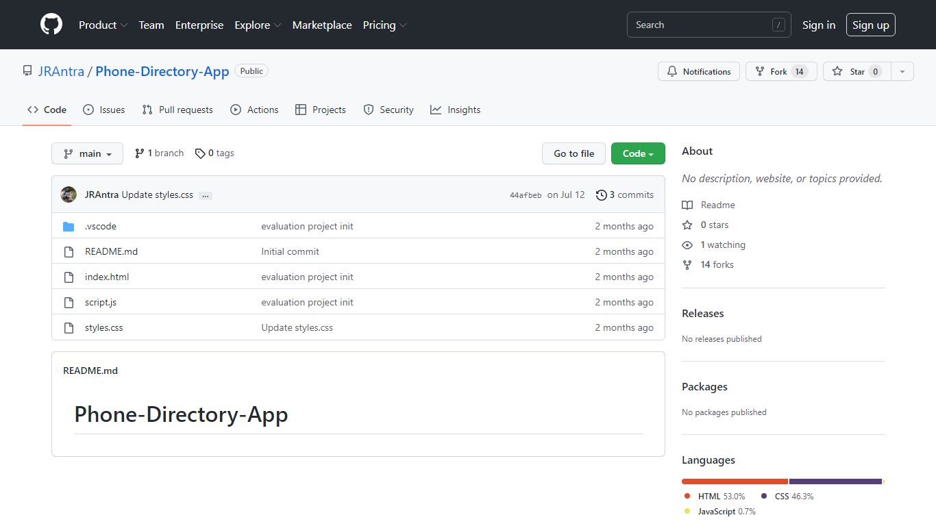Switch to the Code tab
936x526 pixels.
pos(47,110)
